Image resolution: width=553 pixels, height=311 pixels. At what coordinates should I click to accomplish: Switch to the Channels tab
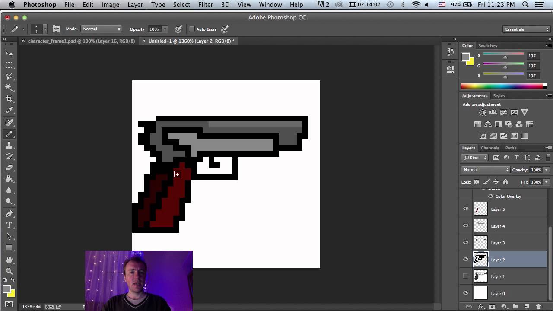coord(489,148)
